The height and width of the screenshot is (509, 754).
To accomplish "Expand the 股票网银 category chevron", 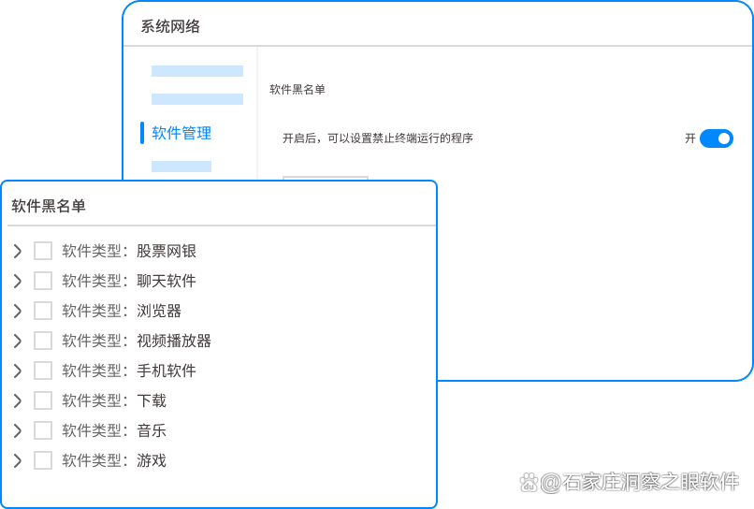I will [18, 251].
